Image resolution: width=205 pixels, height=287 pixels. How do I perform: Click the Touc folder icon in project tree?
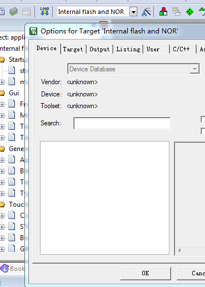point(2,205)
